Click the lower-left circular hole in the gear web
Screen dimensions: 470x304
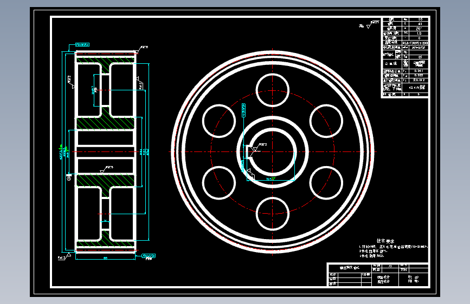[x=219, y=183]
